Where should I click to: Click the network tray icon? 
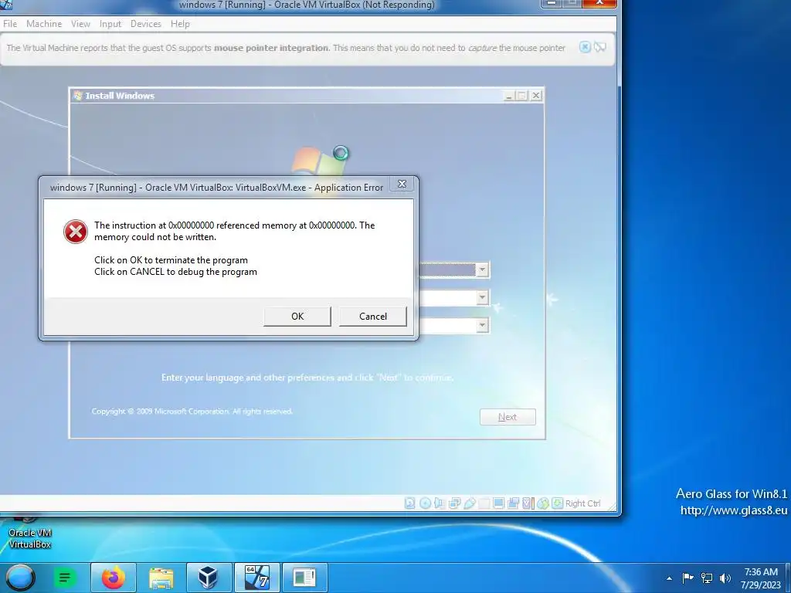tap(707, 578)
